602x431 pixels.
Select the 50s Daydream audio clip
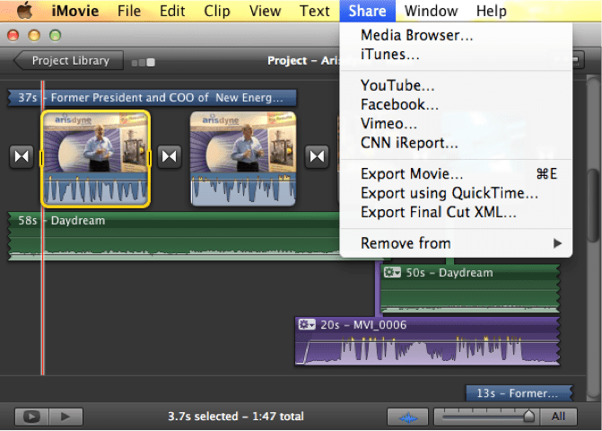pos(470,288)
